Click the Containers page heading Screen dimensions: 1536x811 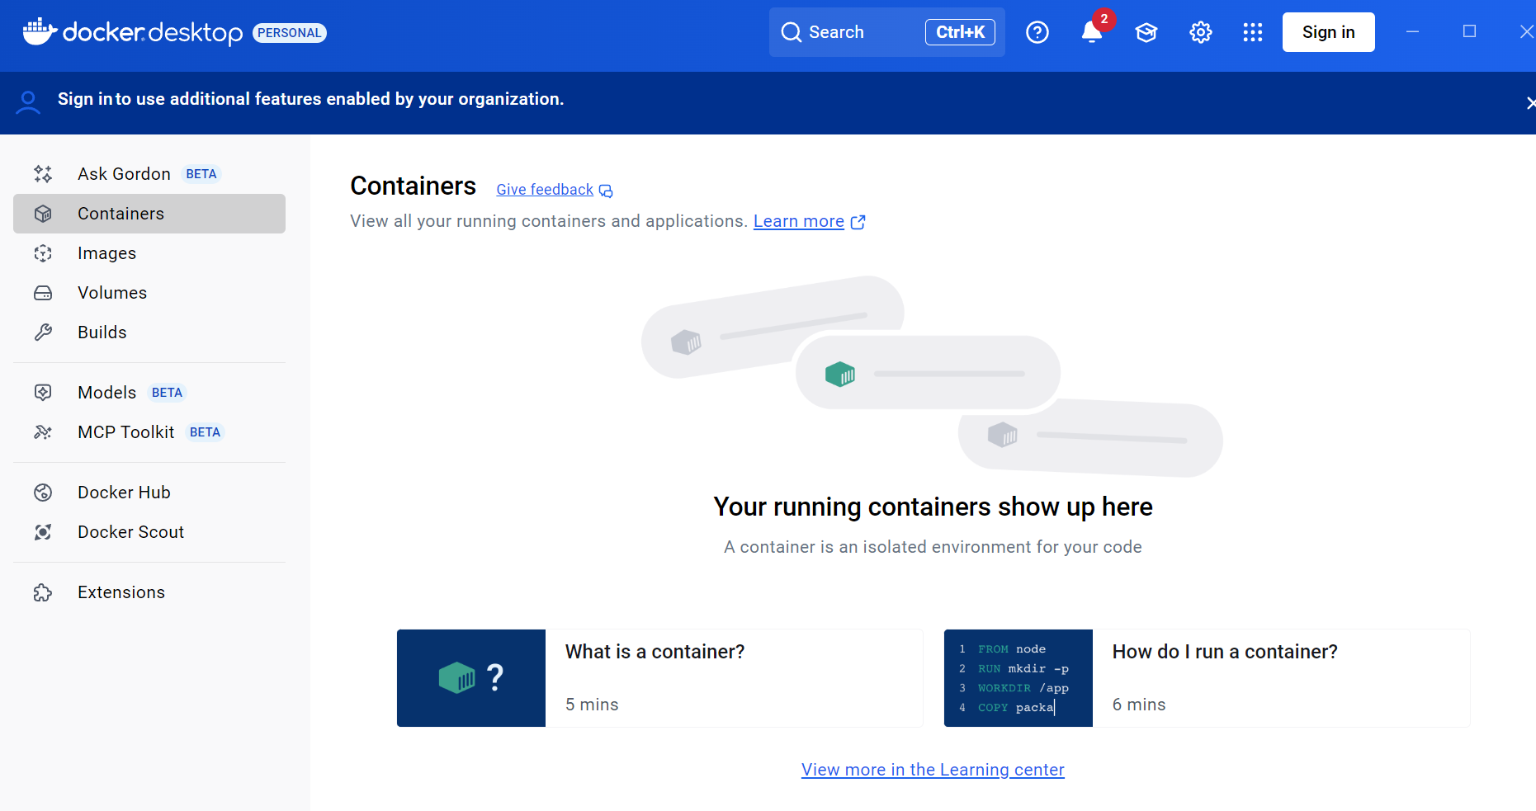click(x=413, y=186)
